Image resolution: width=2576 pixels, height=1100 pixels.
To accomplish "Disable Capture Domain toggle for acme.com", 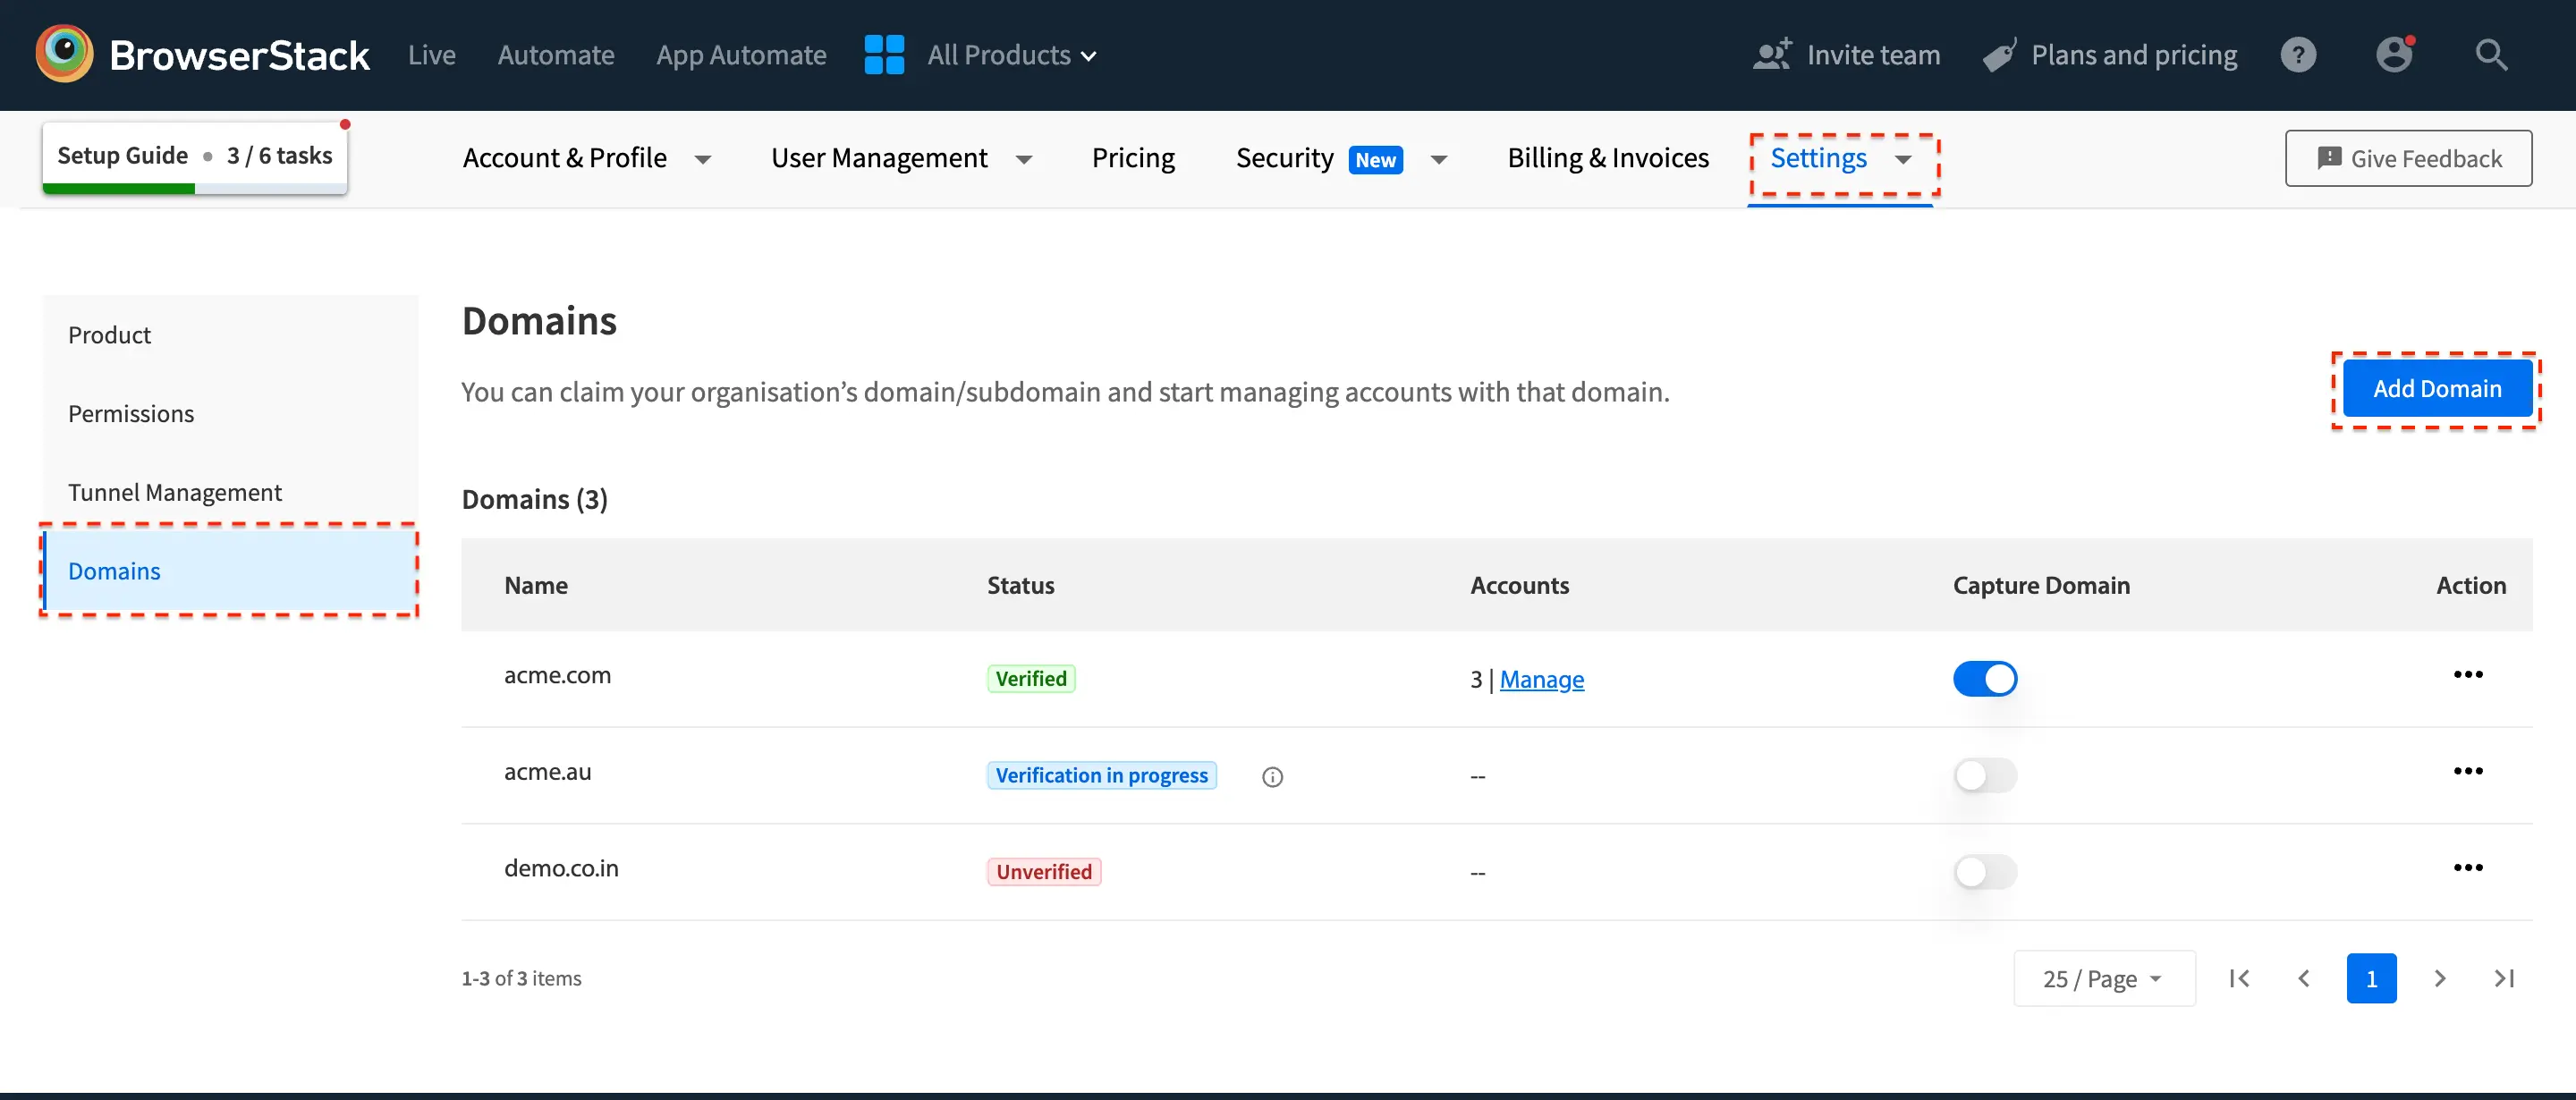I will 1984,679.
